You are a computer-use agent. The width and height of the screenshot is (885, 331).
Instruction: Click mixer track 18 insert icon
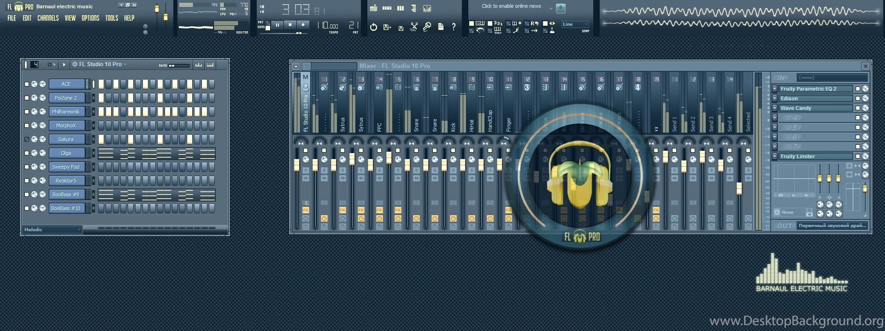(x=637, y=87)
